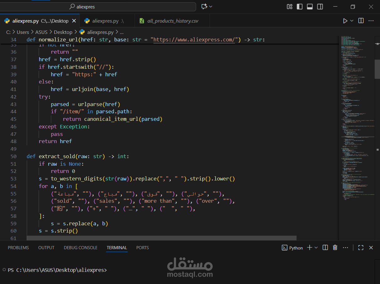Click line number 44 in gutter
Image resolution: width=380 pixels, height=284 pixels.
pyautogui.click(x=13, y=112)
